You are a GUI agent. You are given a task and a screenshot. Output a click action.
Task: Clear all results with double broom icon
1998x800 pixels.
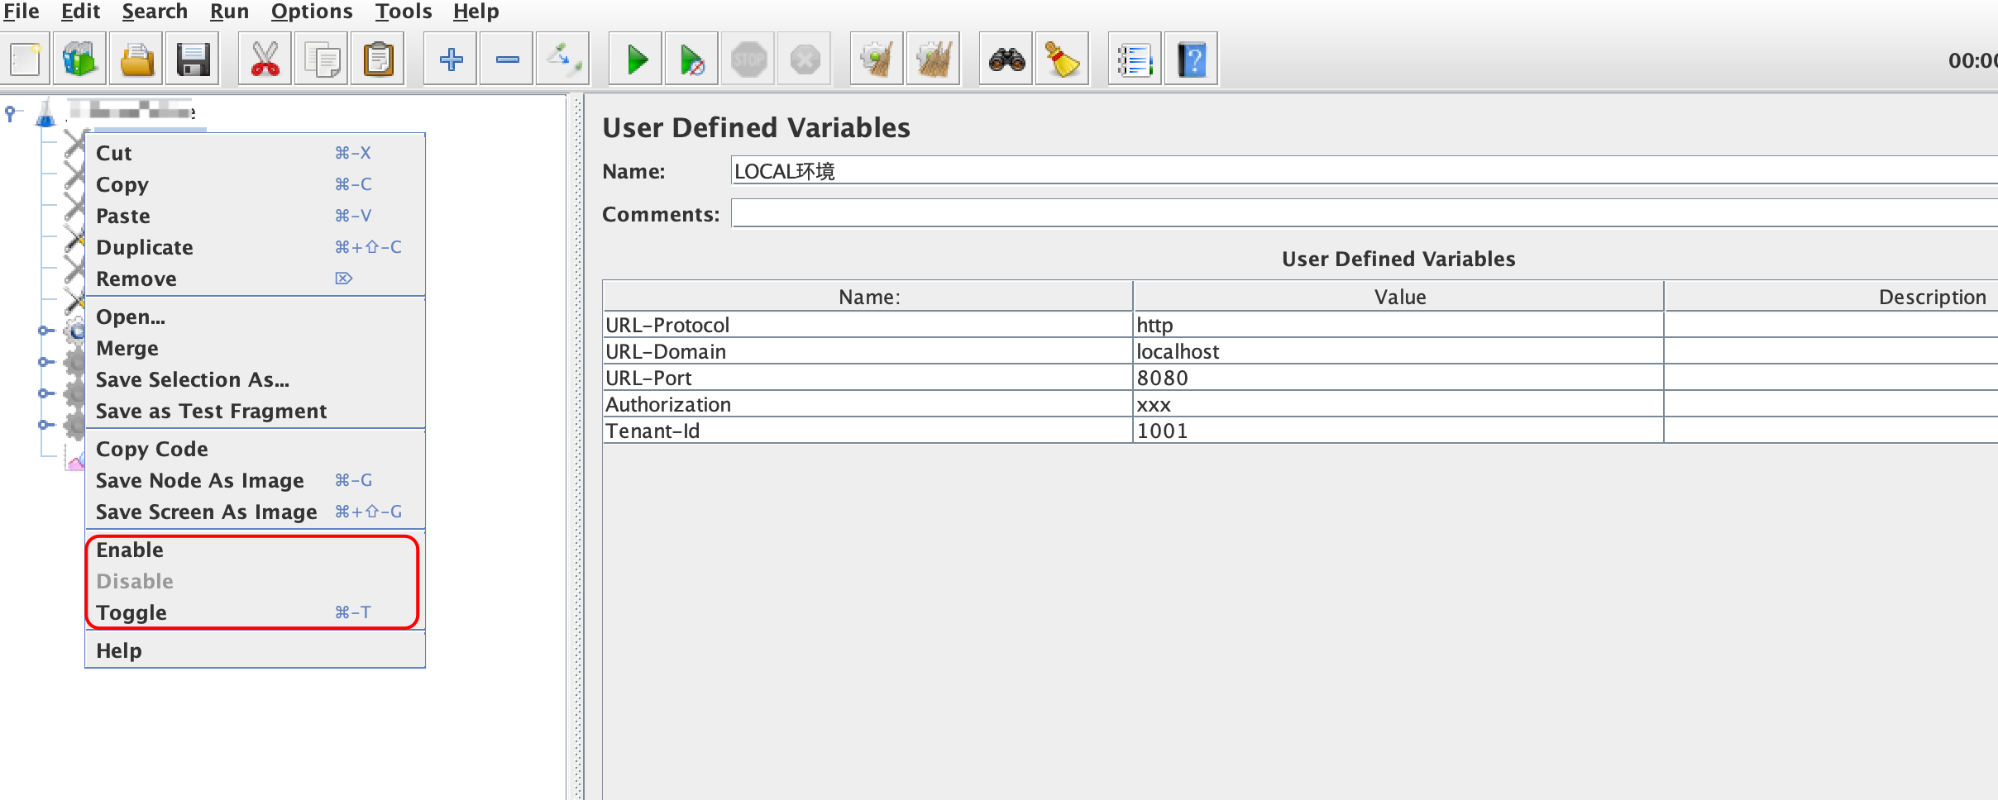pos(934,60)
